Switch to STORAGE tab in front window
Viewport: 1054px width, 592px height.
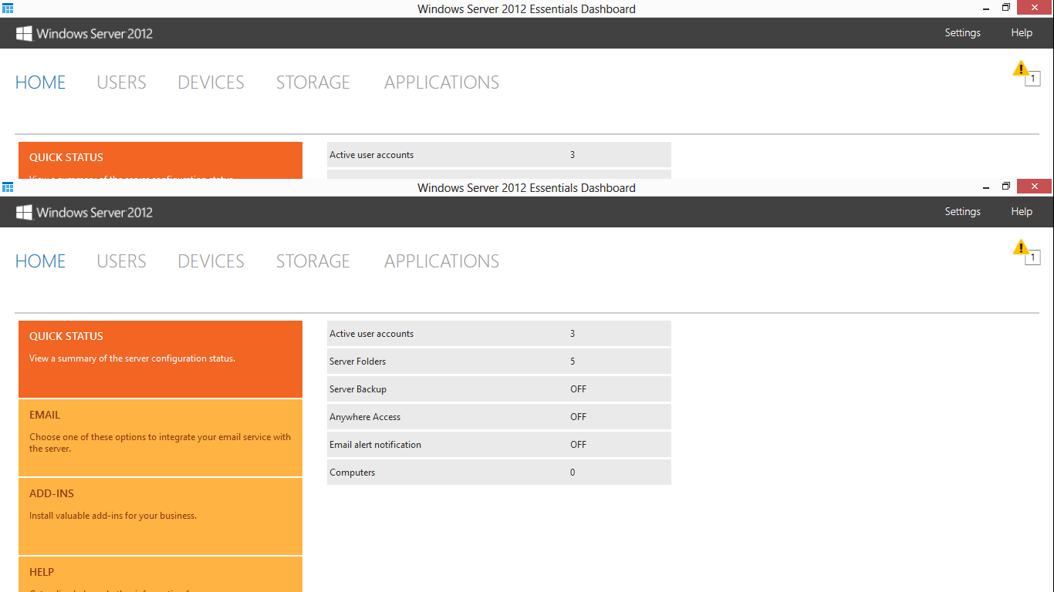tap(313, 261)
